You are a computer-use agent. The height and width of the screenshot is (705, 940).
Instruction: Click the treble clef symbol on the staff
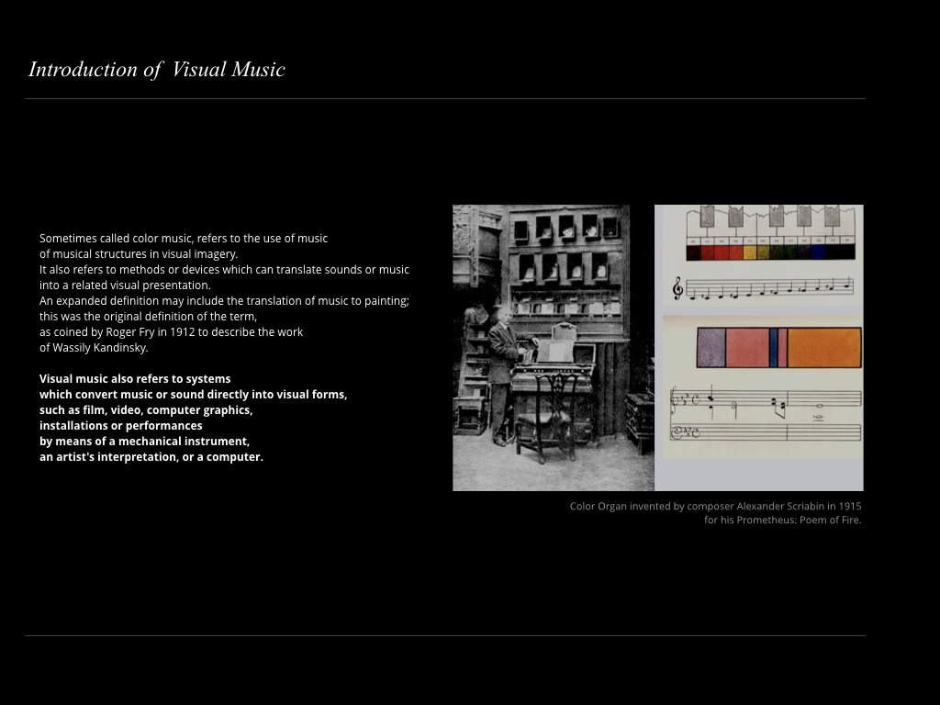point(678,289)
